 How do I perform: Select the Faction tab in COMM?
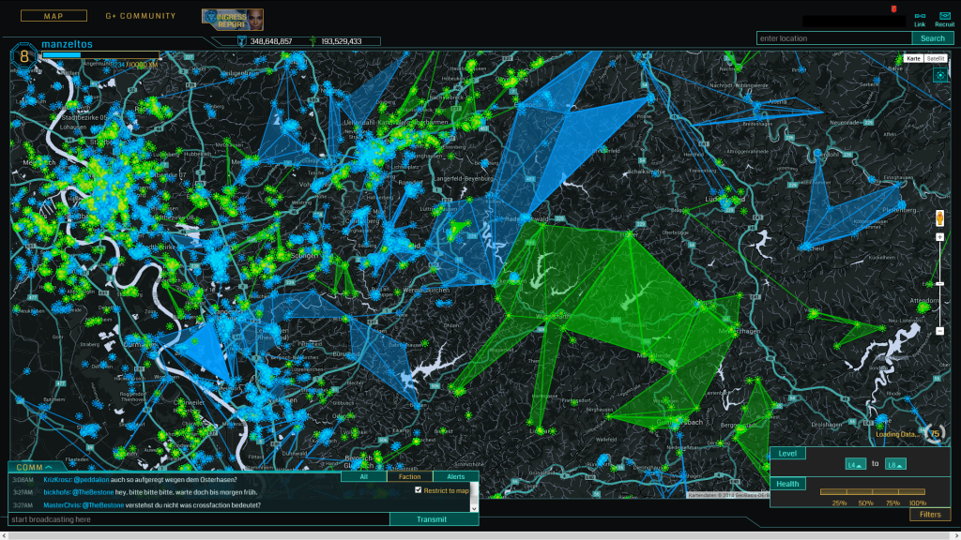(409, 477)
